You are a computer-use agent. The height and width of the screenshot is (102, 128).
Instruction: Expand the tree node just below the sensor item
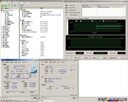pyautogui.click(x=2, y=26)
